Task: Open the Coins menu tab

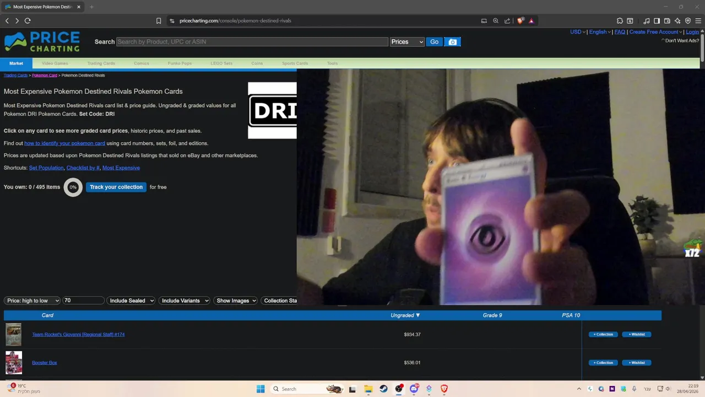Action: pos(257,63)
